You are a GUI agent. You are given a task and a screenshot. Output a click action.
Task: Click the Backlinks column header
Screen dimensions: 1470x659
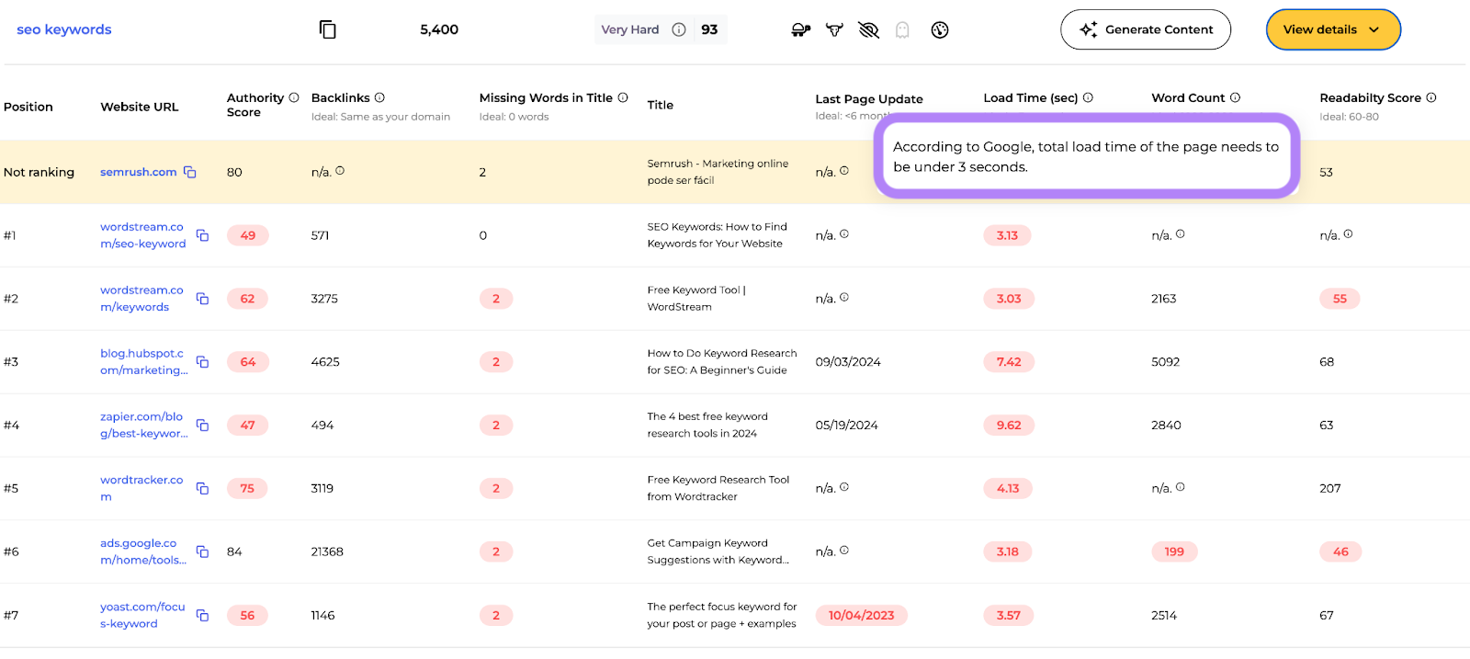340,97
